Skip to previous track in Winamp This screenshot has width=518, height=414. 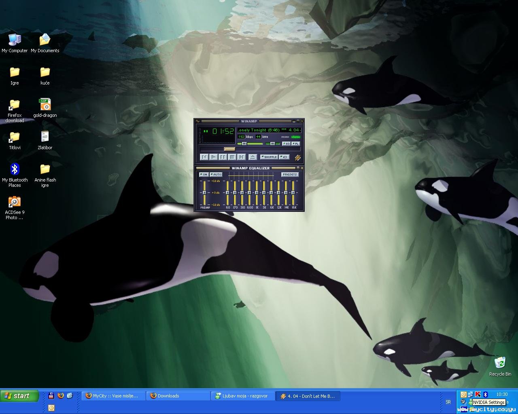(204, 157)
